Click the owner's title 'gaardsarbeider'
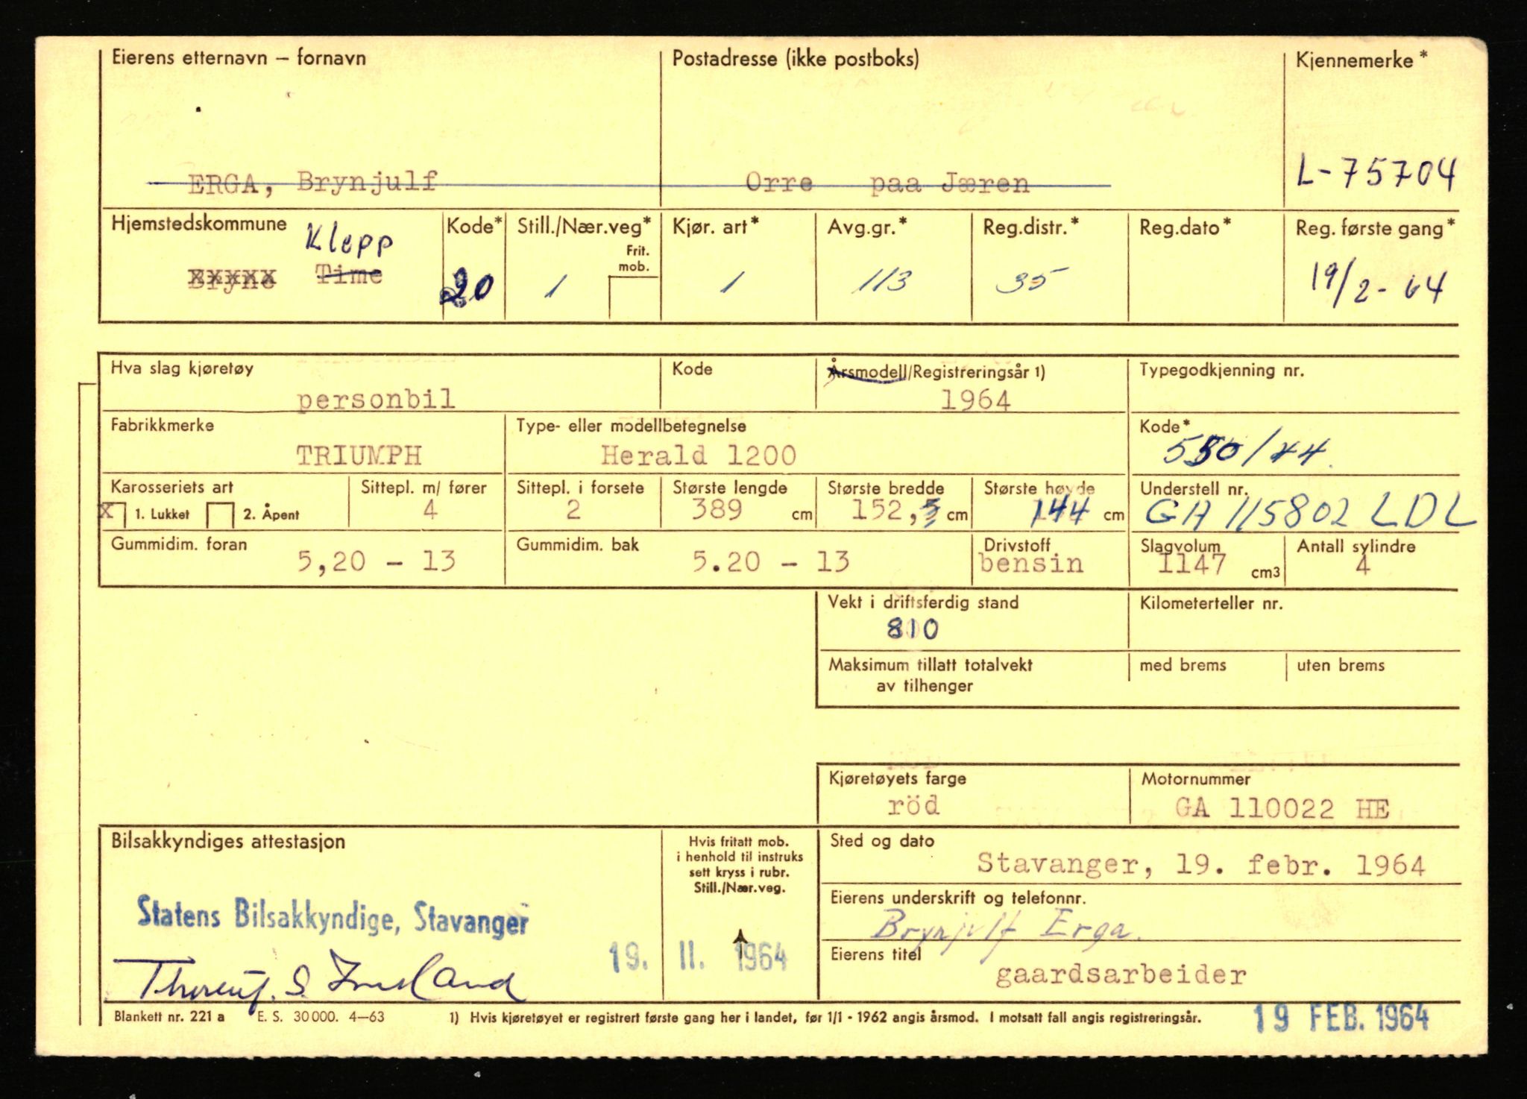The width and height of the screenshot is (1527, 1099). click(x=1121, y=975)
